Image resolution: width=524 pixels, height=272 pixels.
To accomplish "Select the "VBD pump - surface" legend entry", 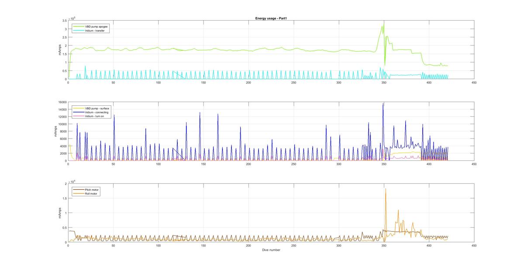I will click(x=96, y=108).
